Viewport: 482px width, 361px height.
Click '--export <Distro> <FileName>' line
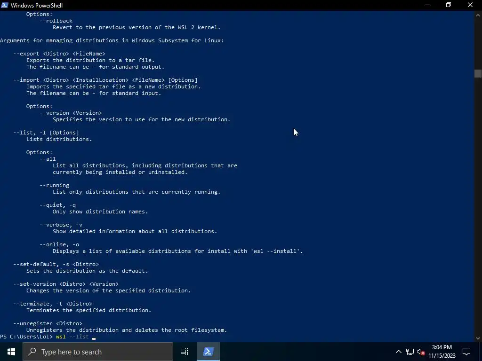pos(59,54)
